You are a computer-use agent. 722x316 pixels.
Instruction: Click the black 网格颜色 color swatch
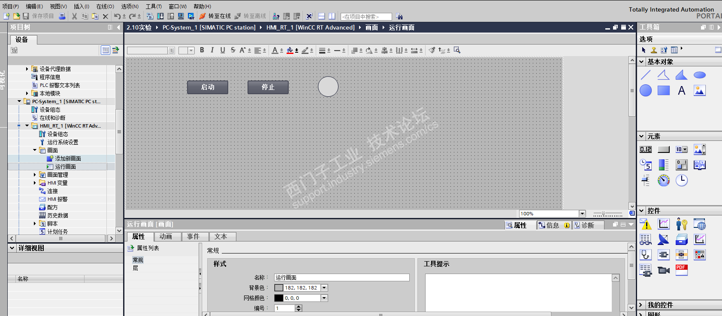coord(279,298)
